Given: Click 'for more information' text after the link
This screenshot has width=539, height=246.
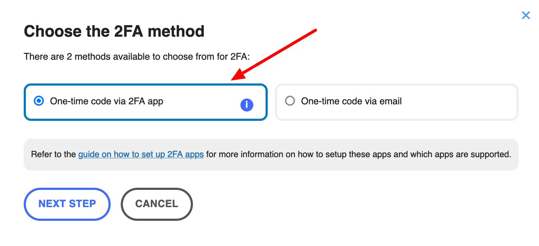Looking at the screenshot, I should pyautogui.click(x=247, y=155).
